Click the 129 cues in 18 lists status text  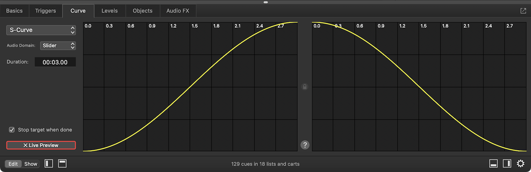(x=265, y=164)
